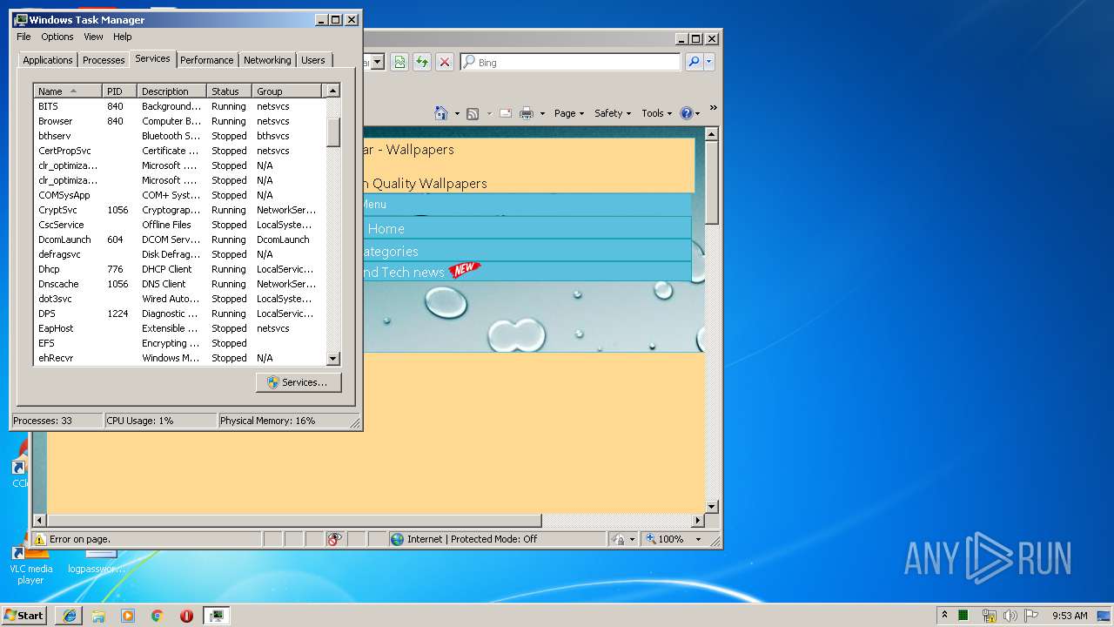
Task: Click the services list scroll-down arrow
Action: point(332,358)
